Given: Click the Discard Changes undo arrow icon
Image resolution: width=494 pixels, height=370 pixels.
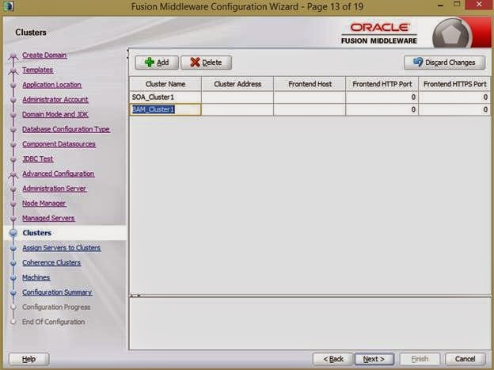Looking at the screenshot, I should click(418, 62).
